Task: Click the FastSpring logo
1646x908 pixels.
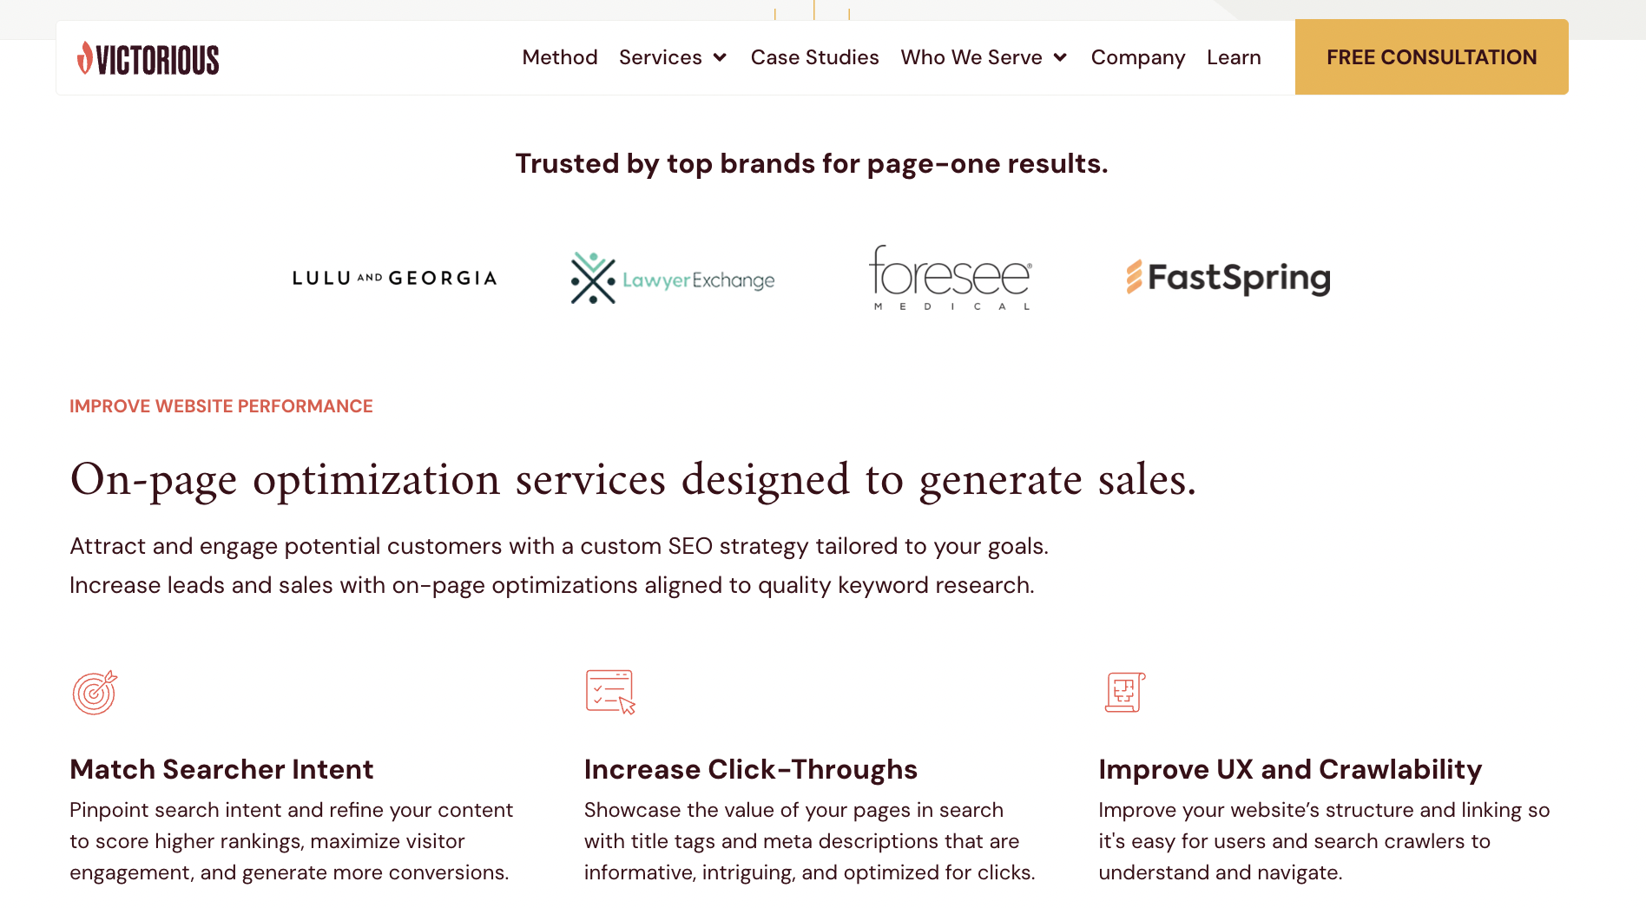Action: coord(1228,278)
